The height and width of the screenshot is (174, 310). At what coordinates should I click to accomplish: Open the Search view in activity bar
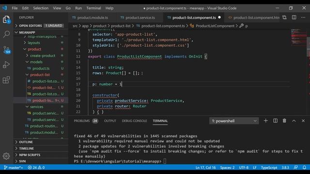6,34
